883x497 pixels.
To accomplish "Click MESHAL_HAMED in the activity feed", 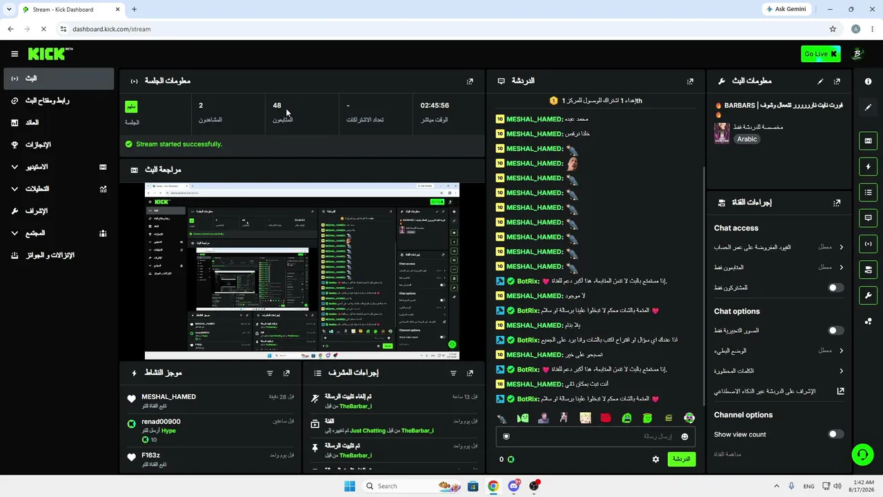I will point(168,397).
